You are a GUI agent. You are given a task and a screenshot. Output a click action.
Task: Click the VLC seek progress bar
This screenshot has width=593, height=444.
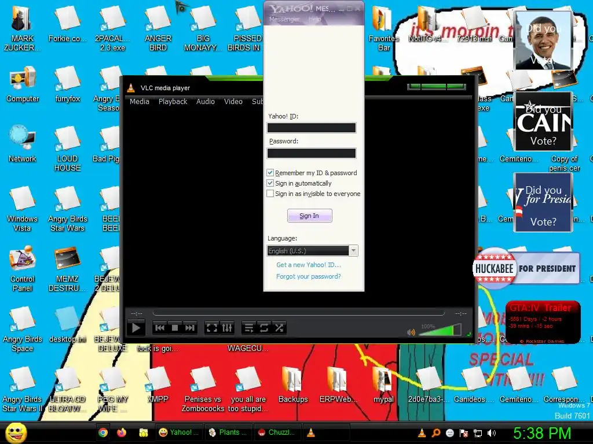coord(298,313)
